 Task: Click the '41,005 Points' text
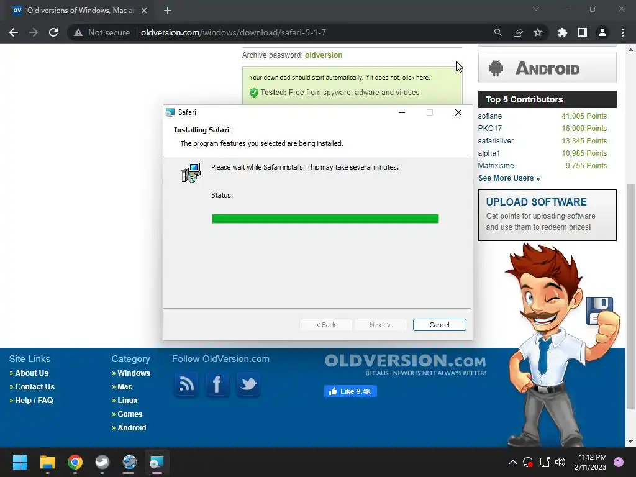(584, 116)
